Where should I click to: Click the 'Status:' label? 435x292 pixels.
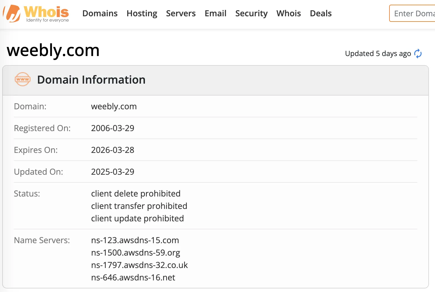(x=27, y=193)
